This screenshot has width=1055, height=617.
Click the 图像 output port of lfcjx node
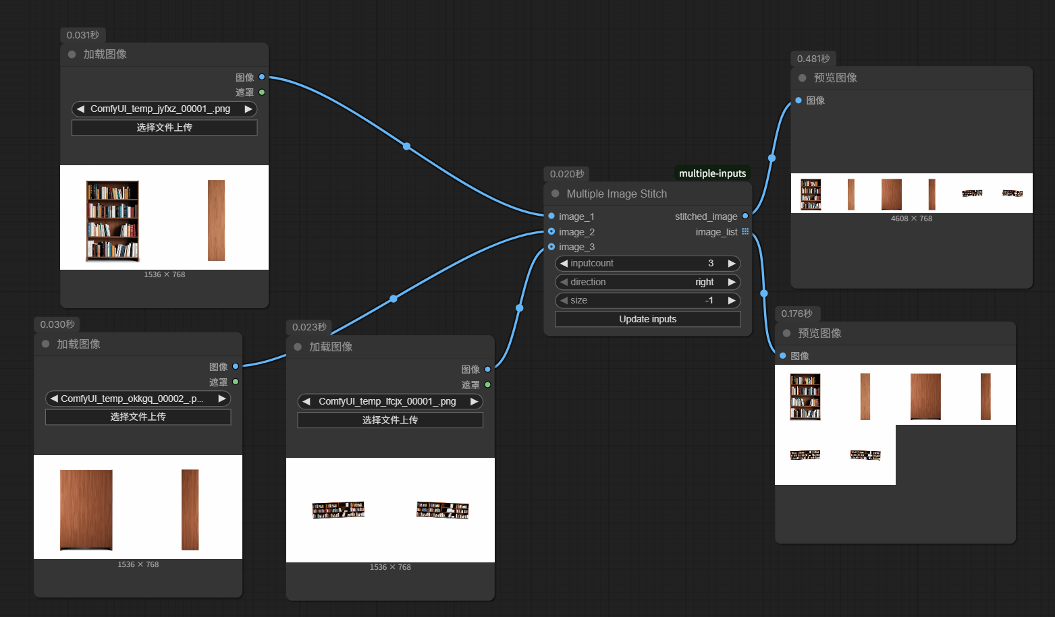487,369
